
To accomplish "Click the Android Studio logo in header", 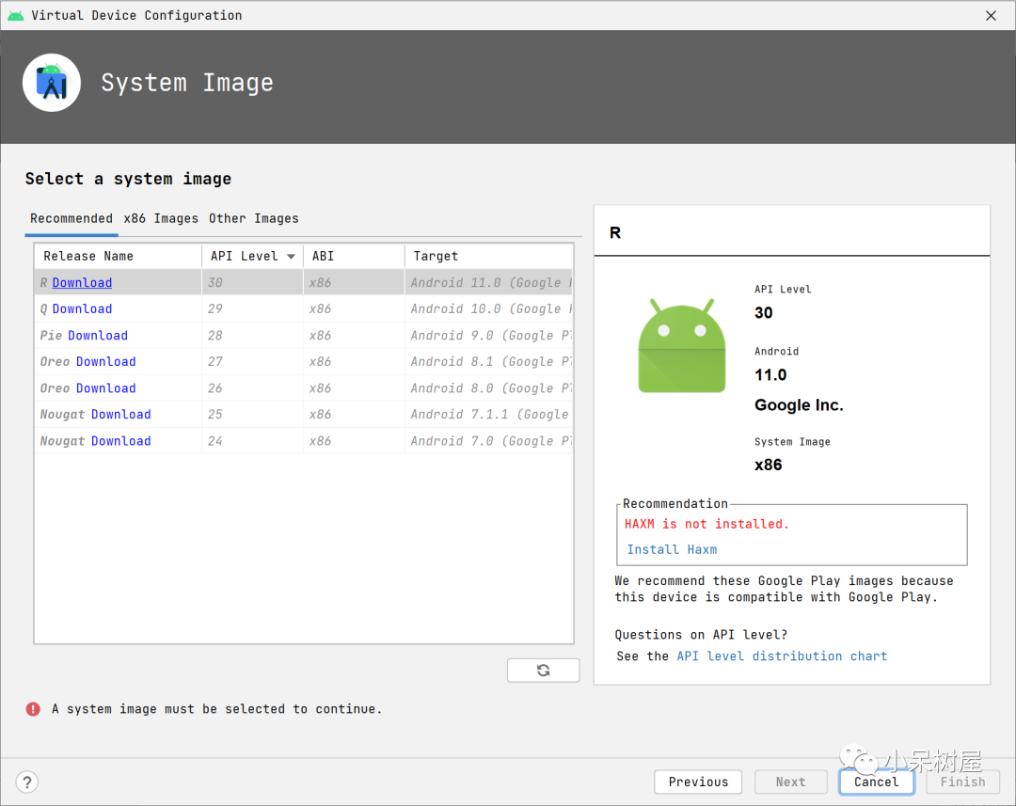I will tap(52, 83).
